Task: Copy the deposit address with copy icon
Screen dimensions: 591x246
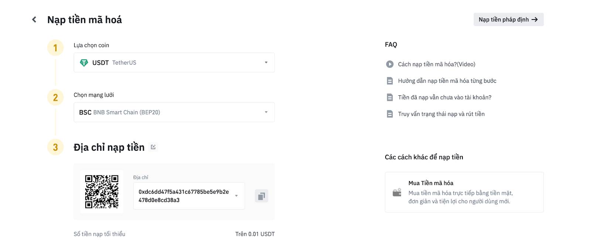Action: (x=262, y=196)
